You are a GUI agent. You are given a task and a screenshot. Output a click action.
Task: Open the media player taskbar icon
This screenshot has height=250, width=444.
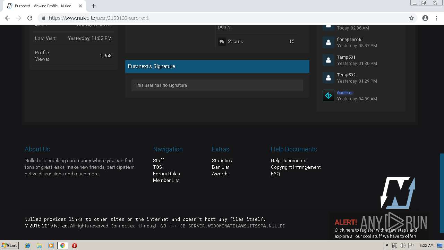(51, 245)
